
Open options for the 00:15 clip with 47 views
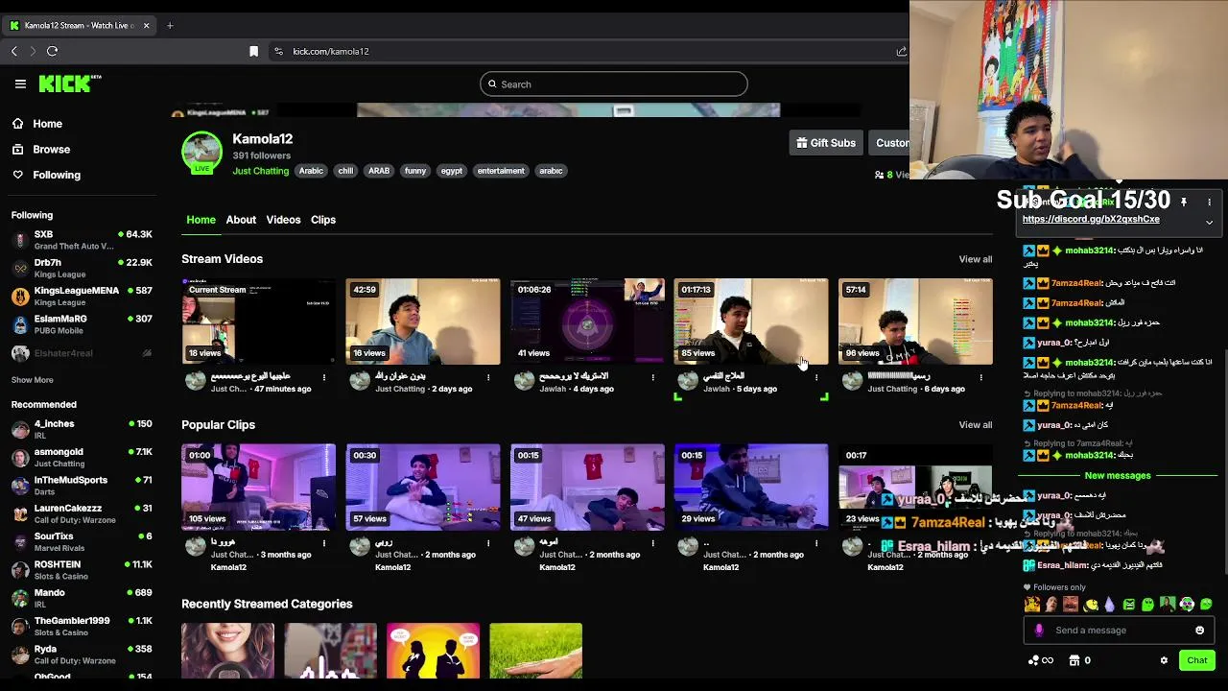pos(652,543)
